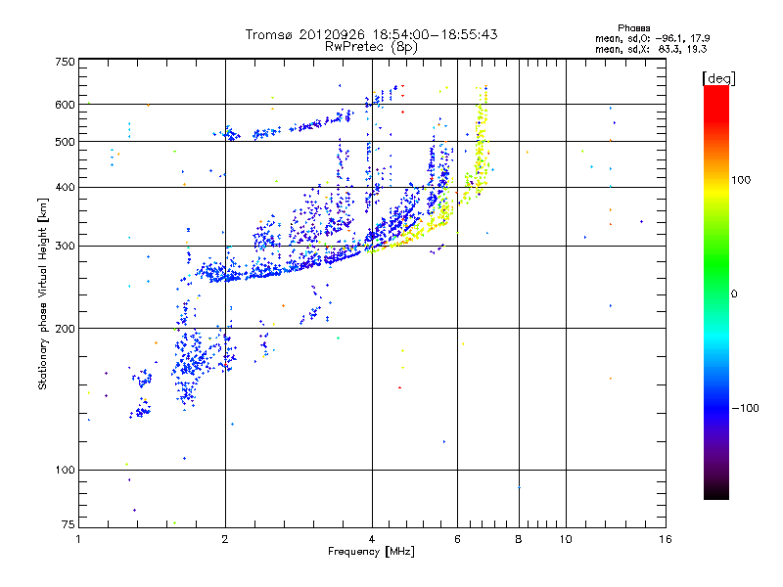The width and height of the screenshot is (783, 587).
Task: Click the y-axis tick label '500'
Action: (66, 142)
